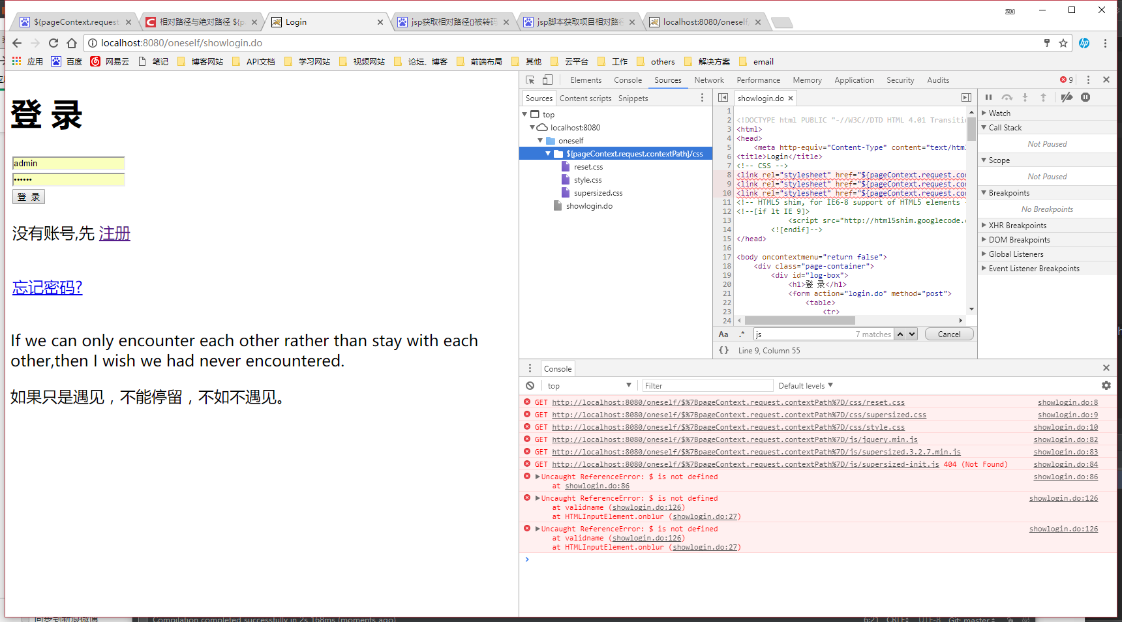The image size is (1122, 622).
Task: Open the Elements tab
Action: coord(586,80)
